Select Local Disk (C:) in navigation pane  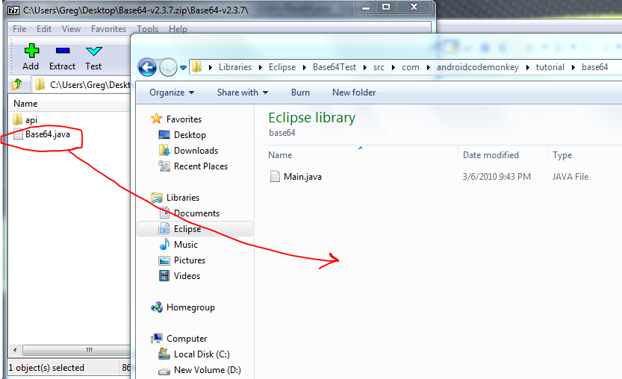click(x=202, y=354)
